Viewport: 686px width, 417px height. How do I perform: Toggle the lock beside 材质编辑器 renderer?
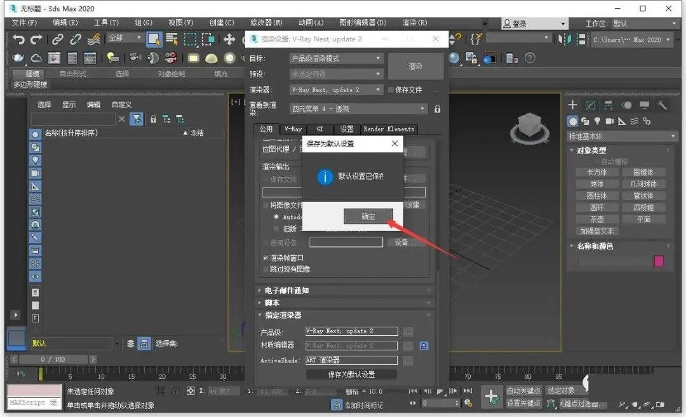pos(424,346)
